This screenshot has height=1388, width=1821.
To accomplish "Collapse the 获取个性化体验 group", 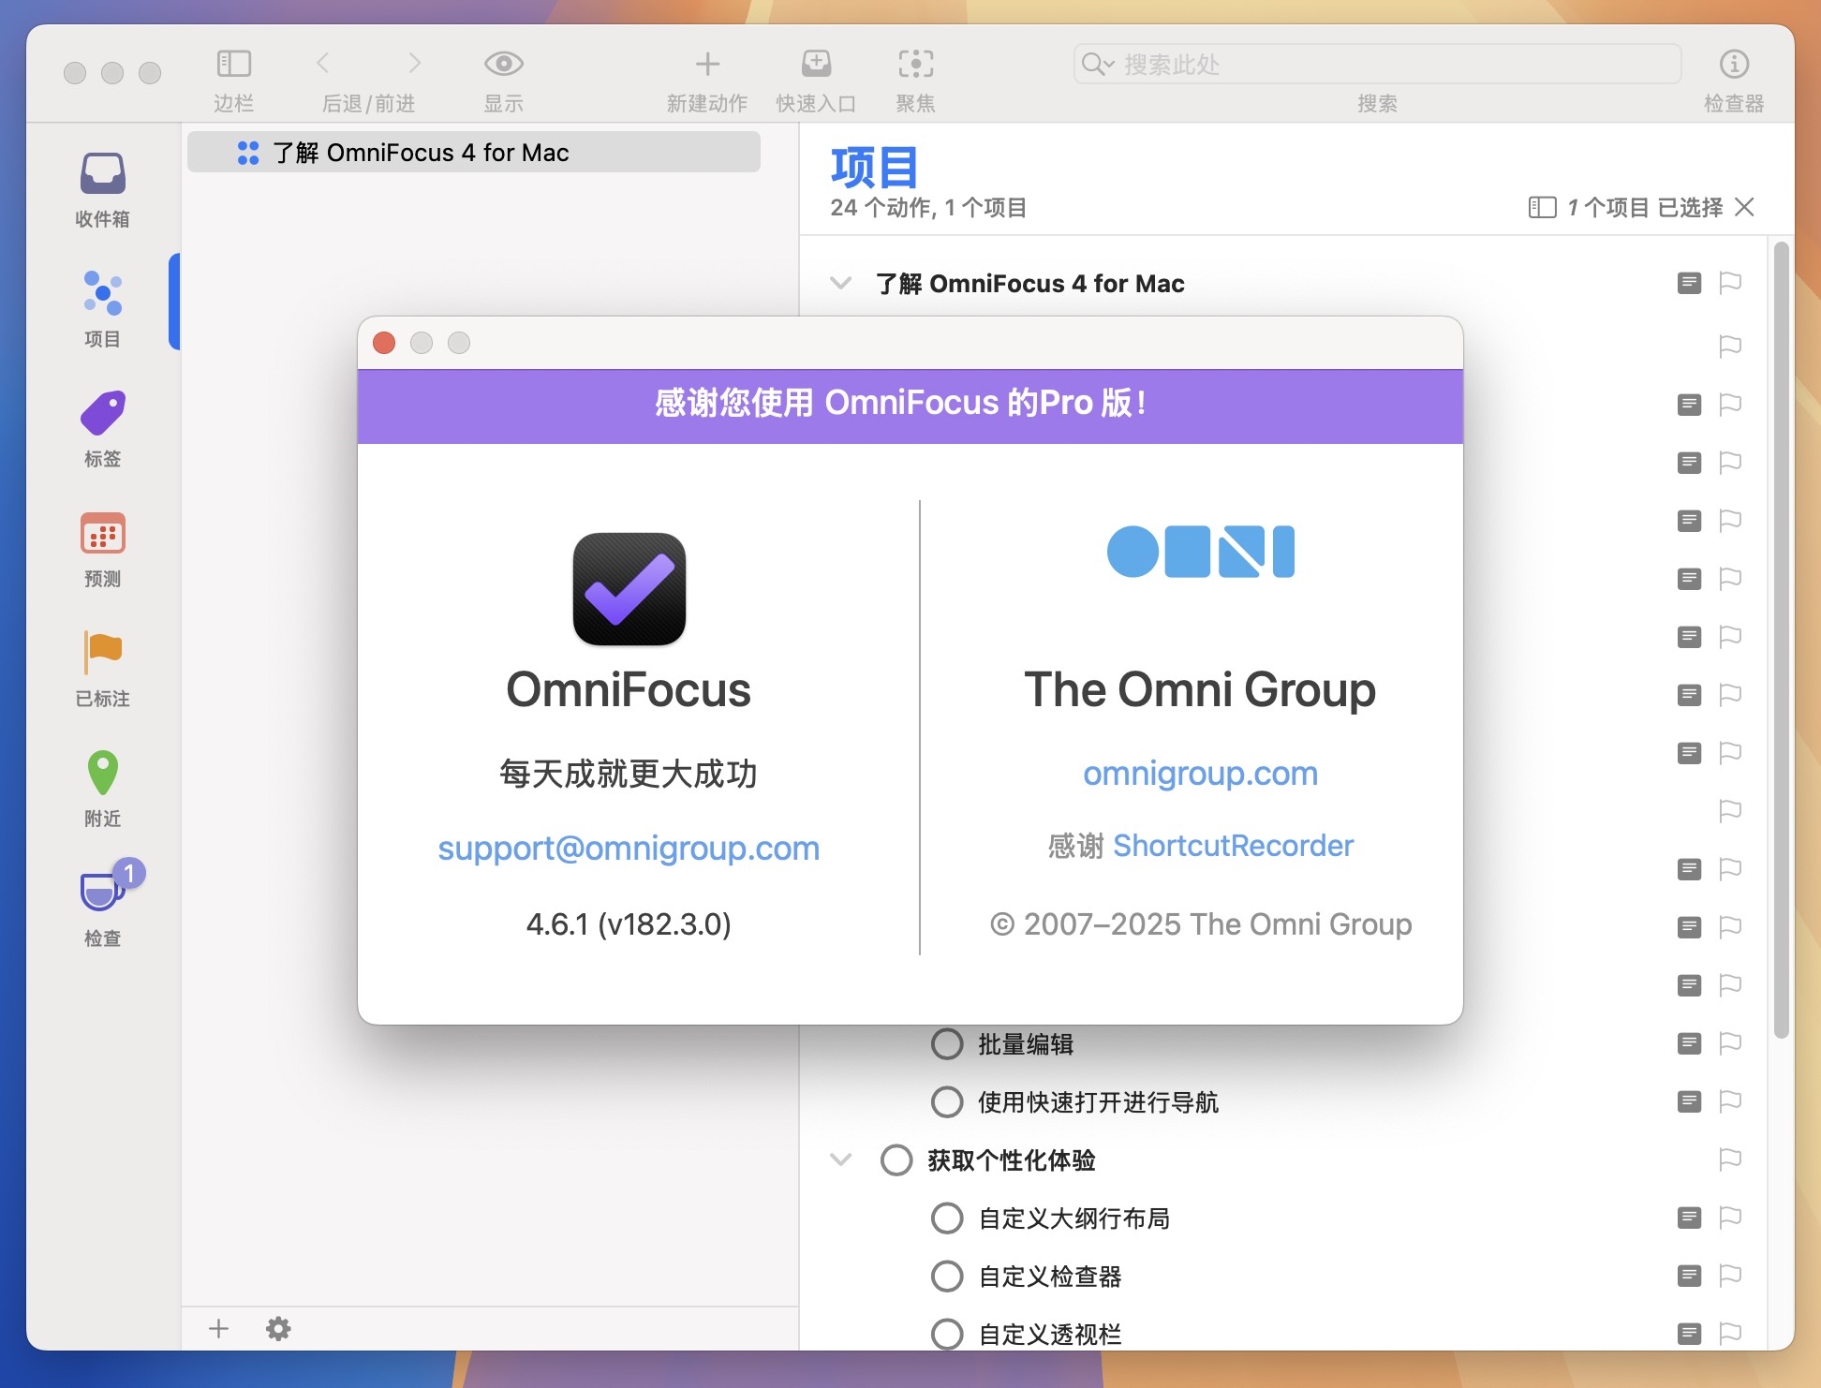I will [x=840, y=1159].
